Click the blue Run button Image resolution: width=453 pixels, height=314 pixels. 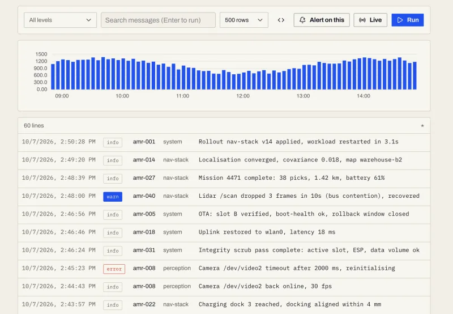pos(408,20)
